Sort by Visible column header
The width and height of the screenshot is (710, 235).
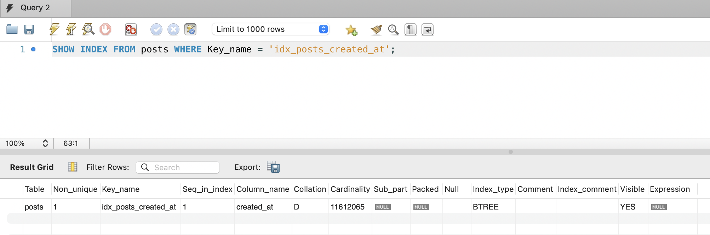632,189
